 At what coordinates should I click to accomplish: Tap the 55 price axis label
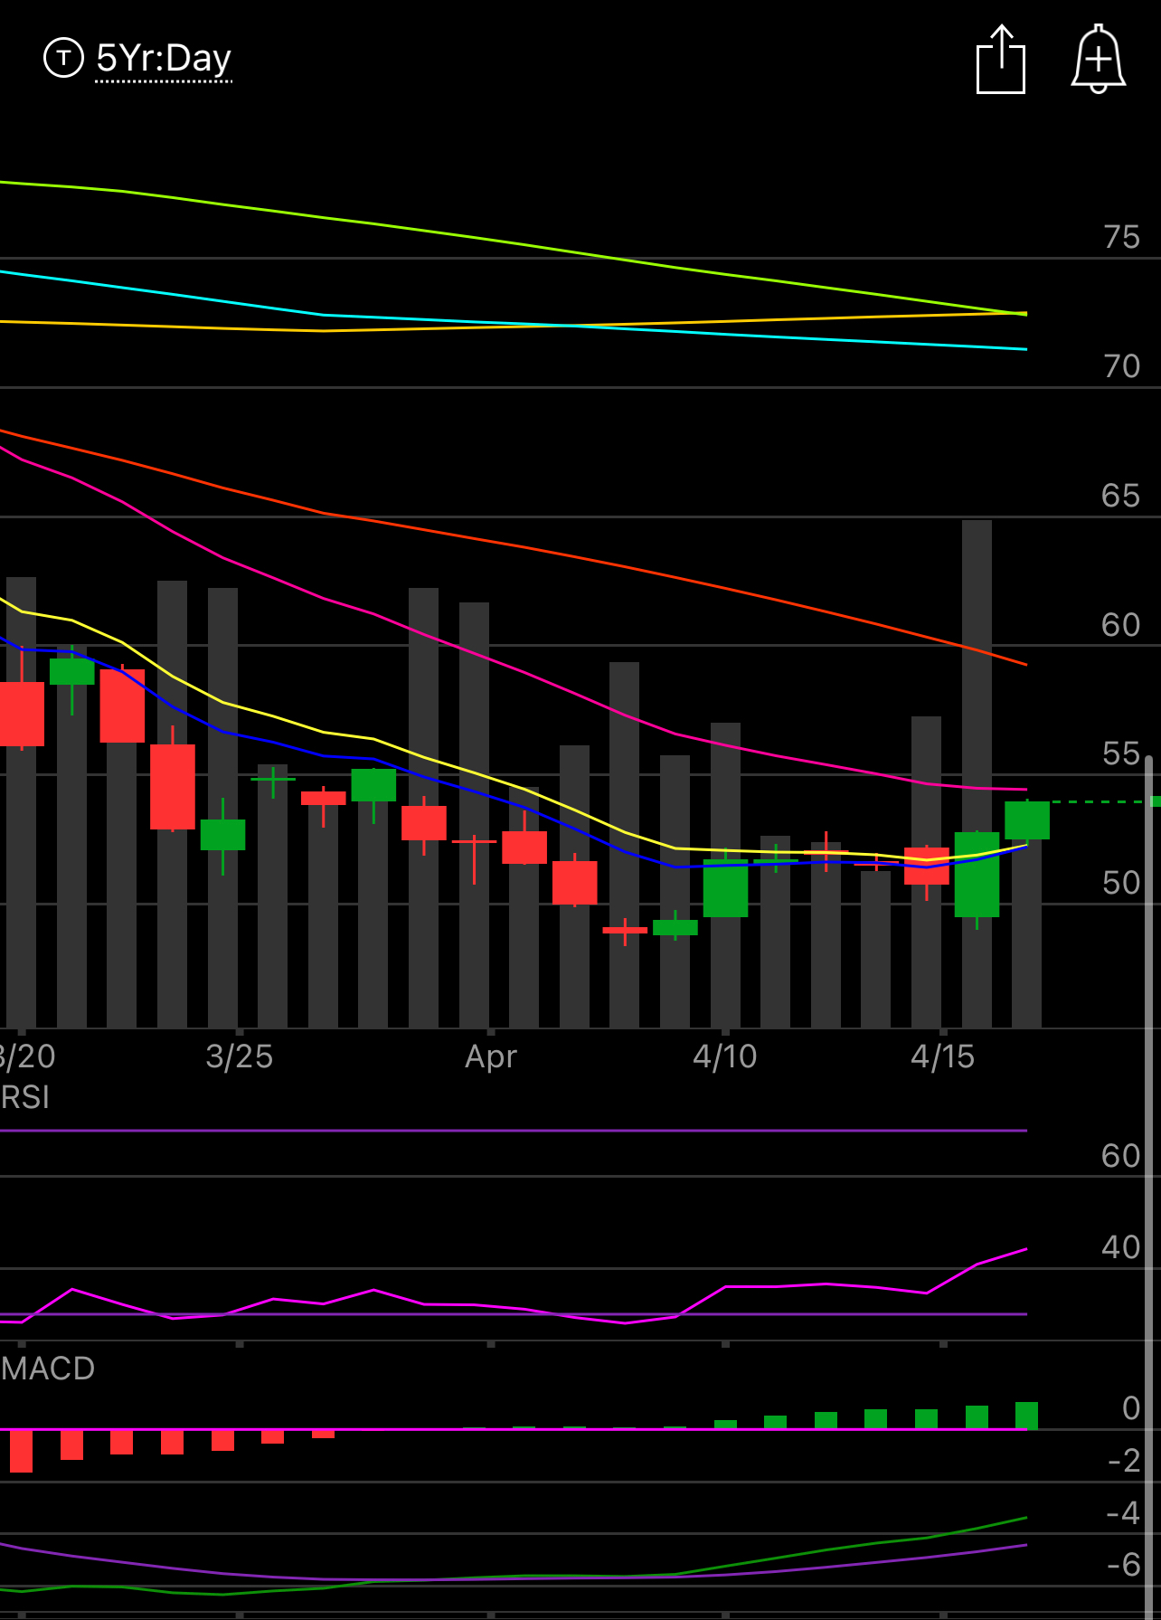[x=1121, y=753]
